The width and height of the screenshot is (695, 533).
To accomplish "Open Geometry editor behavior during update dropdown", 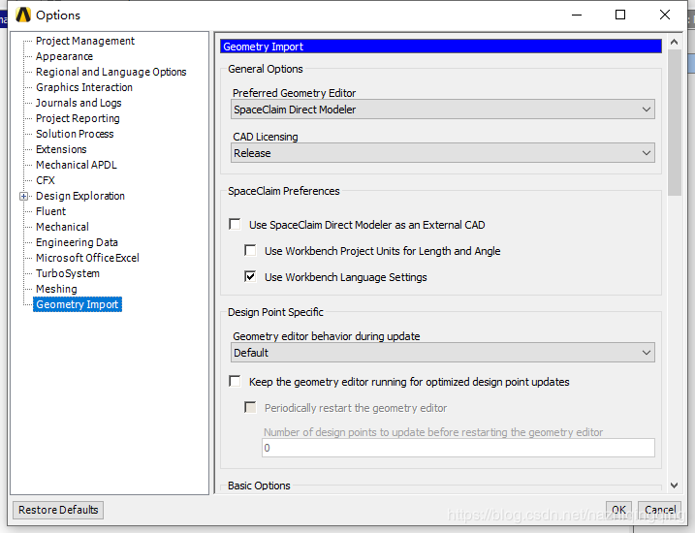I will click(x=442, y=353).
